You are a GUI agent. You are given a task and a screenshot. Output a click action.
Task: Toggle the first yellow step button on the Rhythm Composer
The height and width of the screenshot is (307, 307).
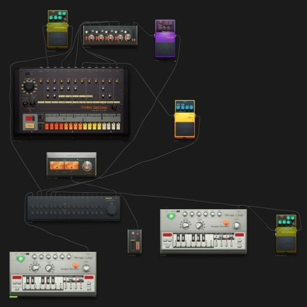point(85,126)
